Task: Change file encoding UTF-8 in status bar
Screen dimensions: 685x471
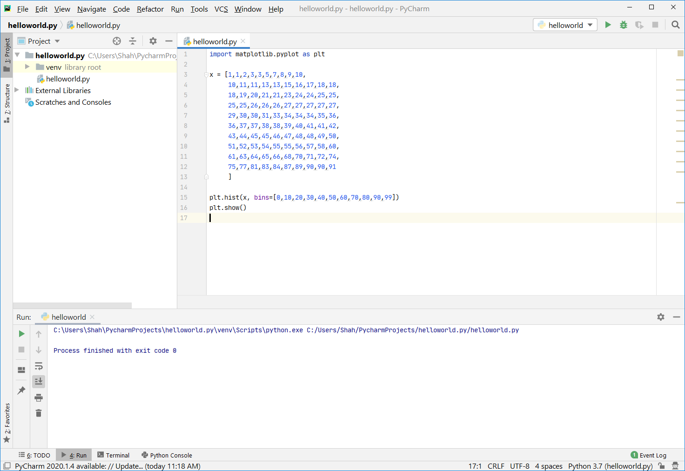Action: tap(520, 466)
